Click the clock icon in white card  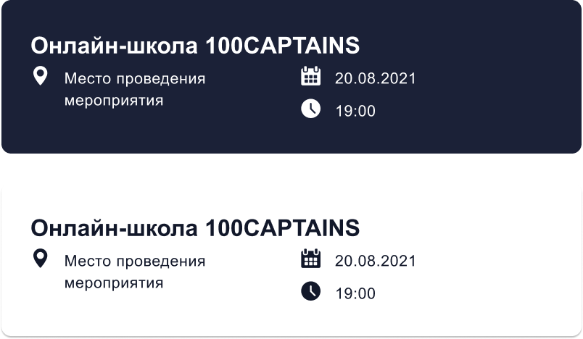pyautogui.click(x=311, y=290)
